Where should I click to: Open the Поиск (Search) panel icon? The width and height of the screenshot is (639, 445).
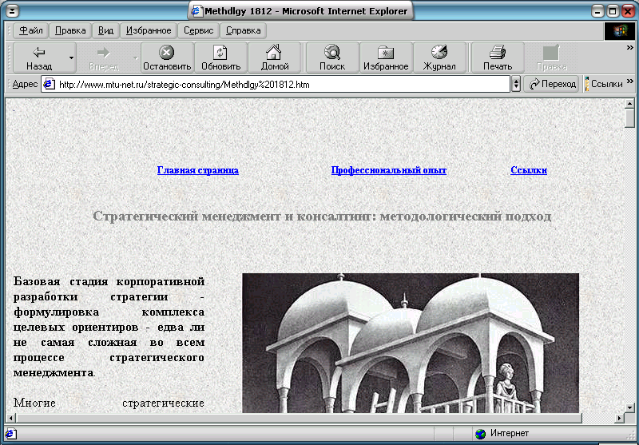pos(331,53)
